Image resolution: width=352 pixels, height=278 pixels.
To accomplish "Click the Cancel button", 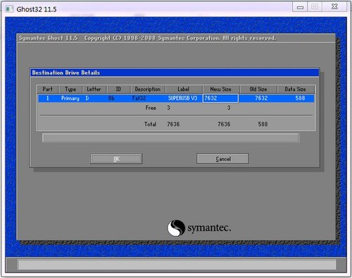I will 222,159.
